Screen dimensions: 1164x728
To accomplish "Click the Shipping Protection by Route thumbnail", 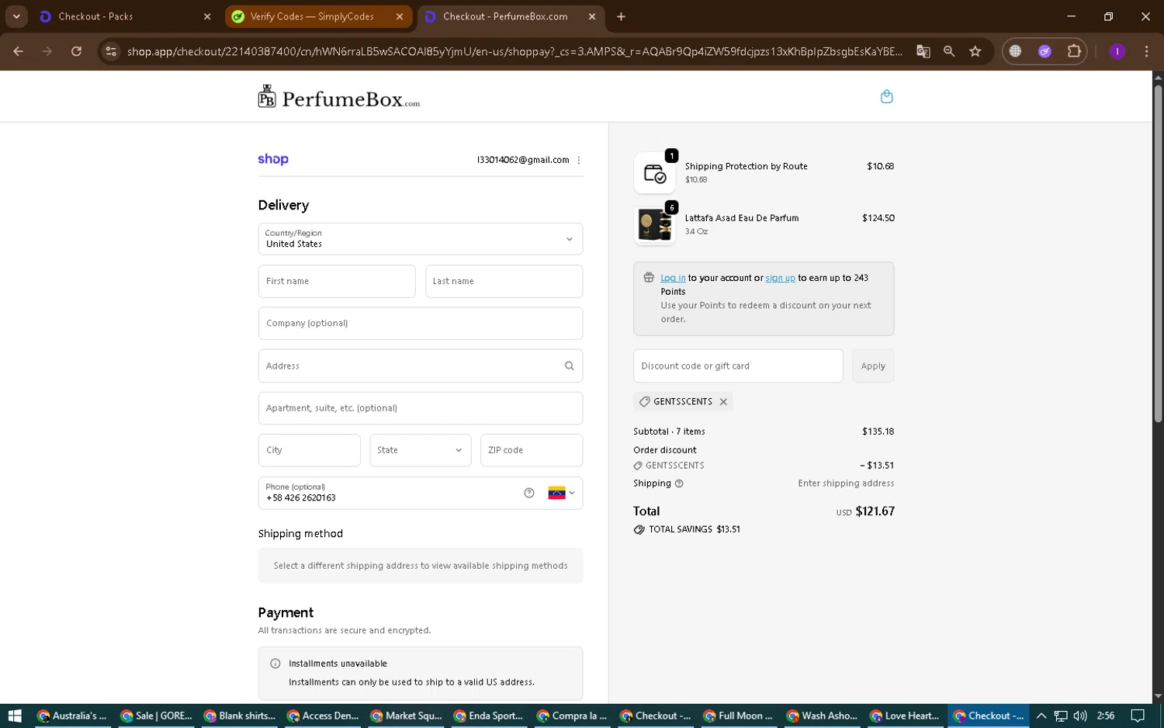I will (654, 172).
